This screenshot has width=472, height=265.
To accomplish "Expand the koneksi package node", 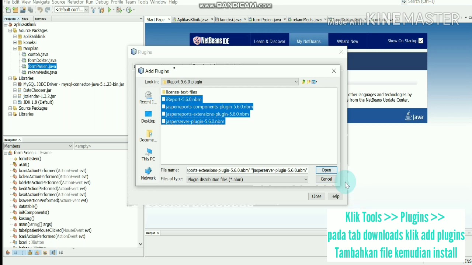I will pyautogui.click(x=15, y=42).
